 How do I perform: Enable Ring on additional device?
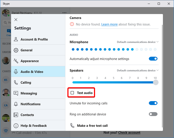153,114
